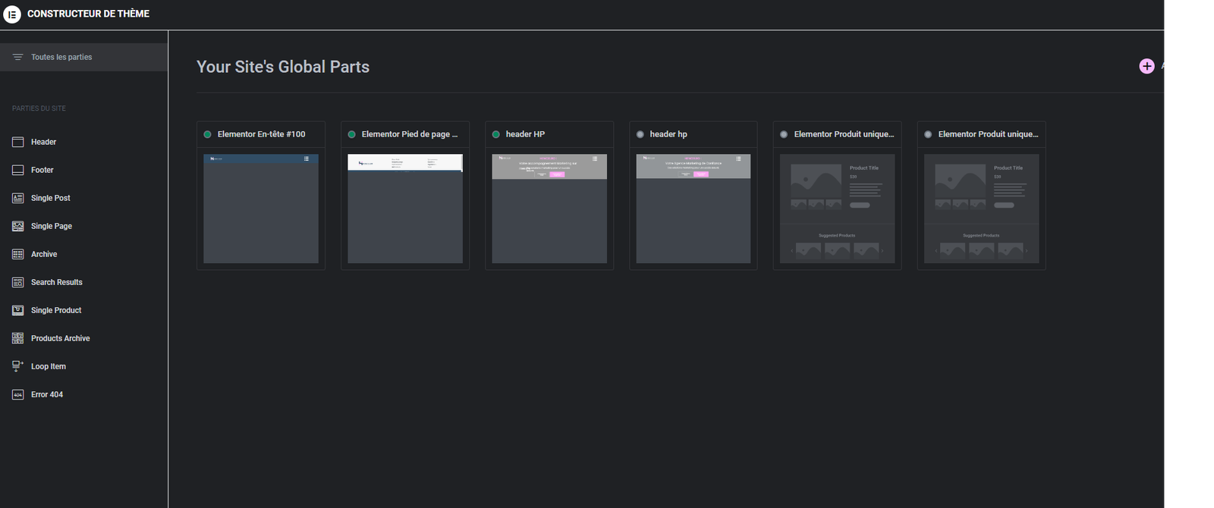This screenshot has width=1214, height=508.
Task: Click the Archive sidebar icon
Action: (x=18, y=254)
